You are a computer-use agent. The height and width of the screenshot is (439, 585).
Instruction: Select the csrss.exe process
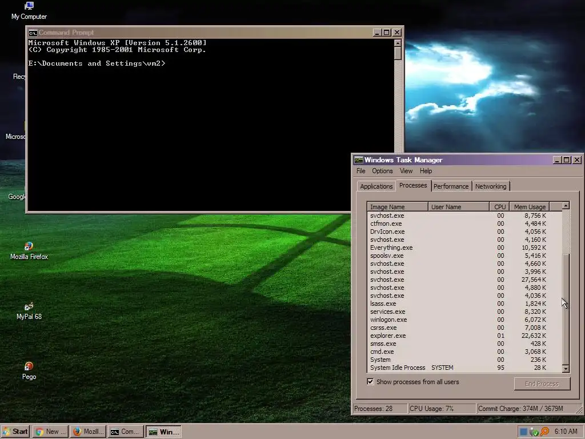464,328
